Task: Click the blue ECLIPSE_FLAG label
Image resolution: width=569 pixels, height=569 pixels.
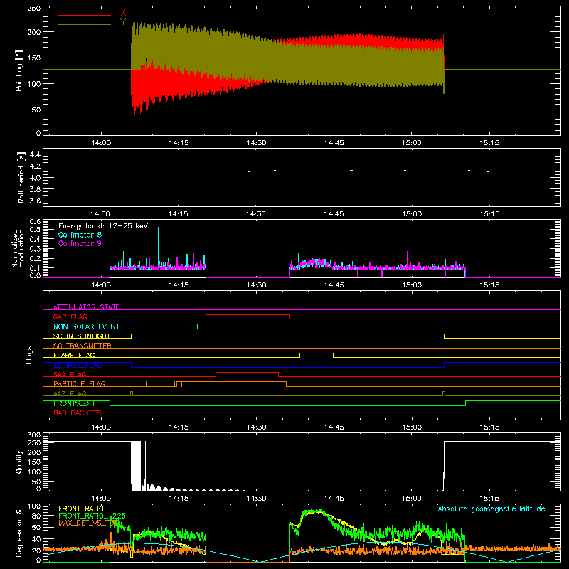Action: pos(78,365)
